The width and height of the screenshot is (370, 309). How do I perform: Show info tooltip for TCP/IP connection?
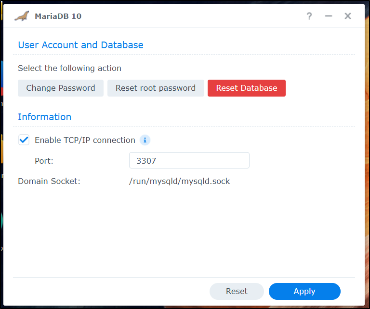tap(145, 140)
